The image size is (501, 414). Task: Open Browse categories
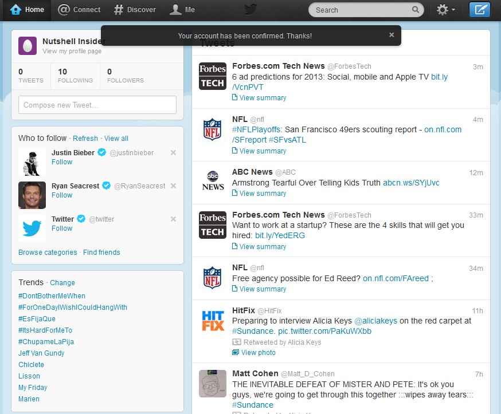[48, 252]
